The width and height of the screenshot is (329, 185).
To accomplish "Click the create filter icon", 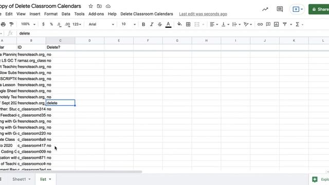I will tap(285, 24).
